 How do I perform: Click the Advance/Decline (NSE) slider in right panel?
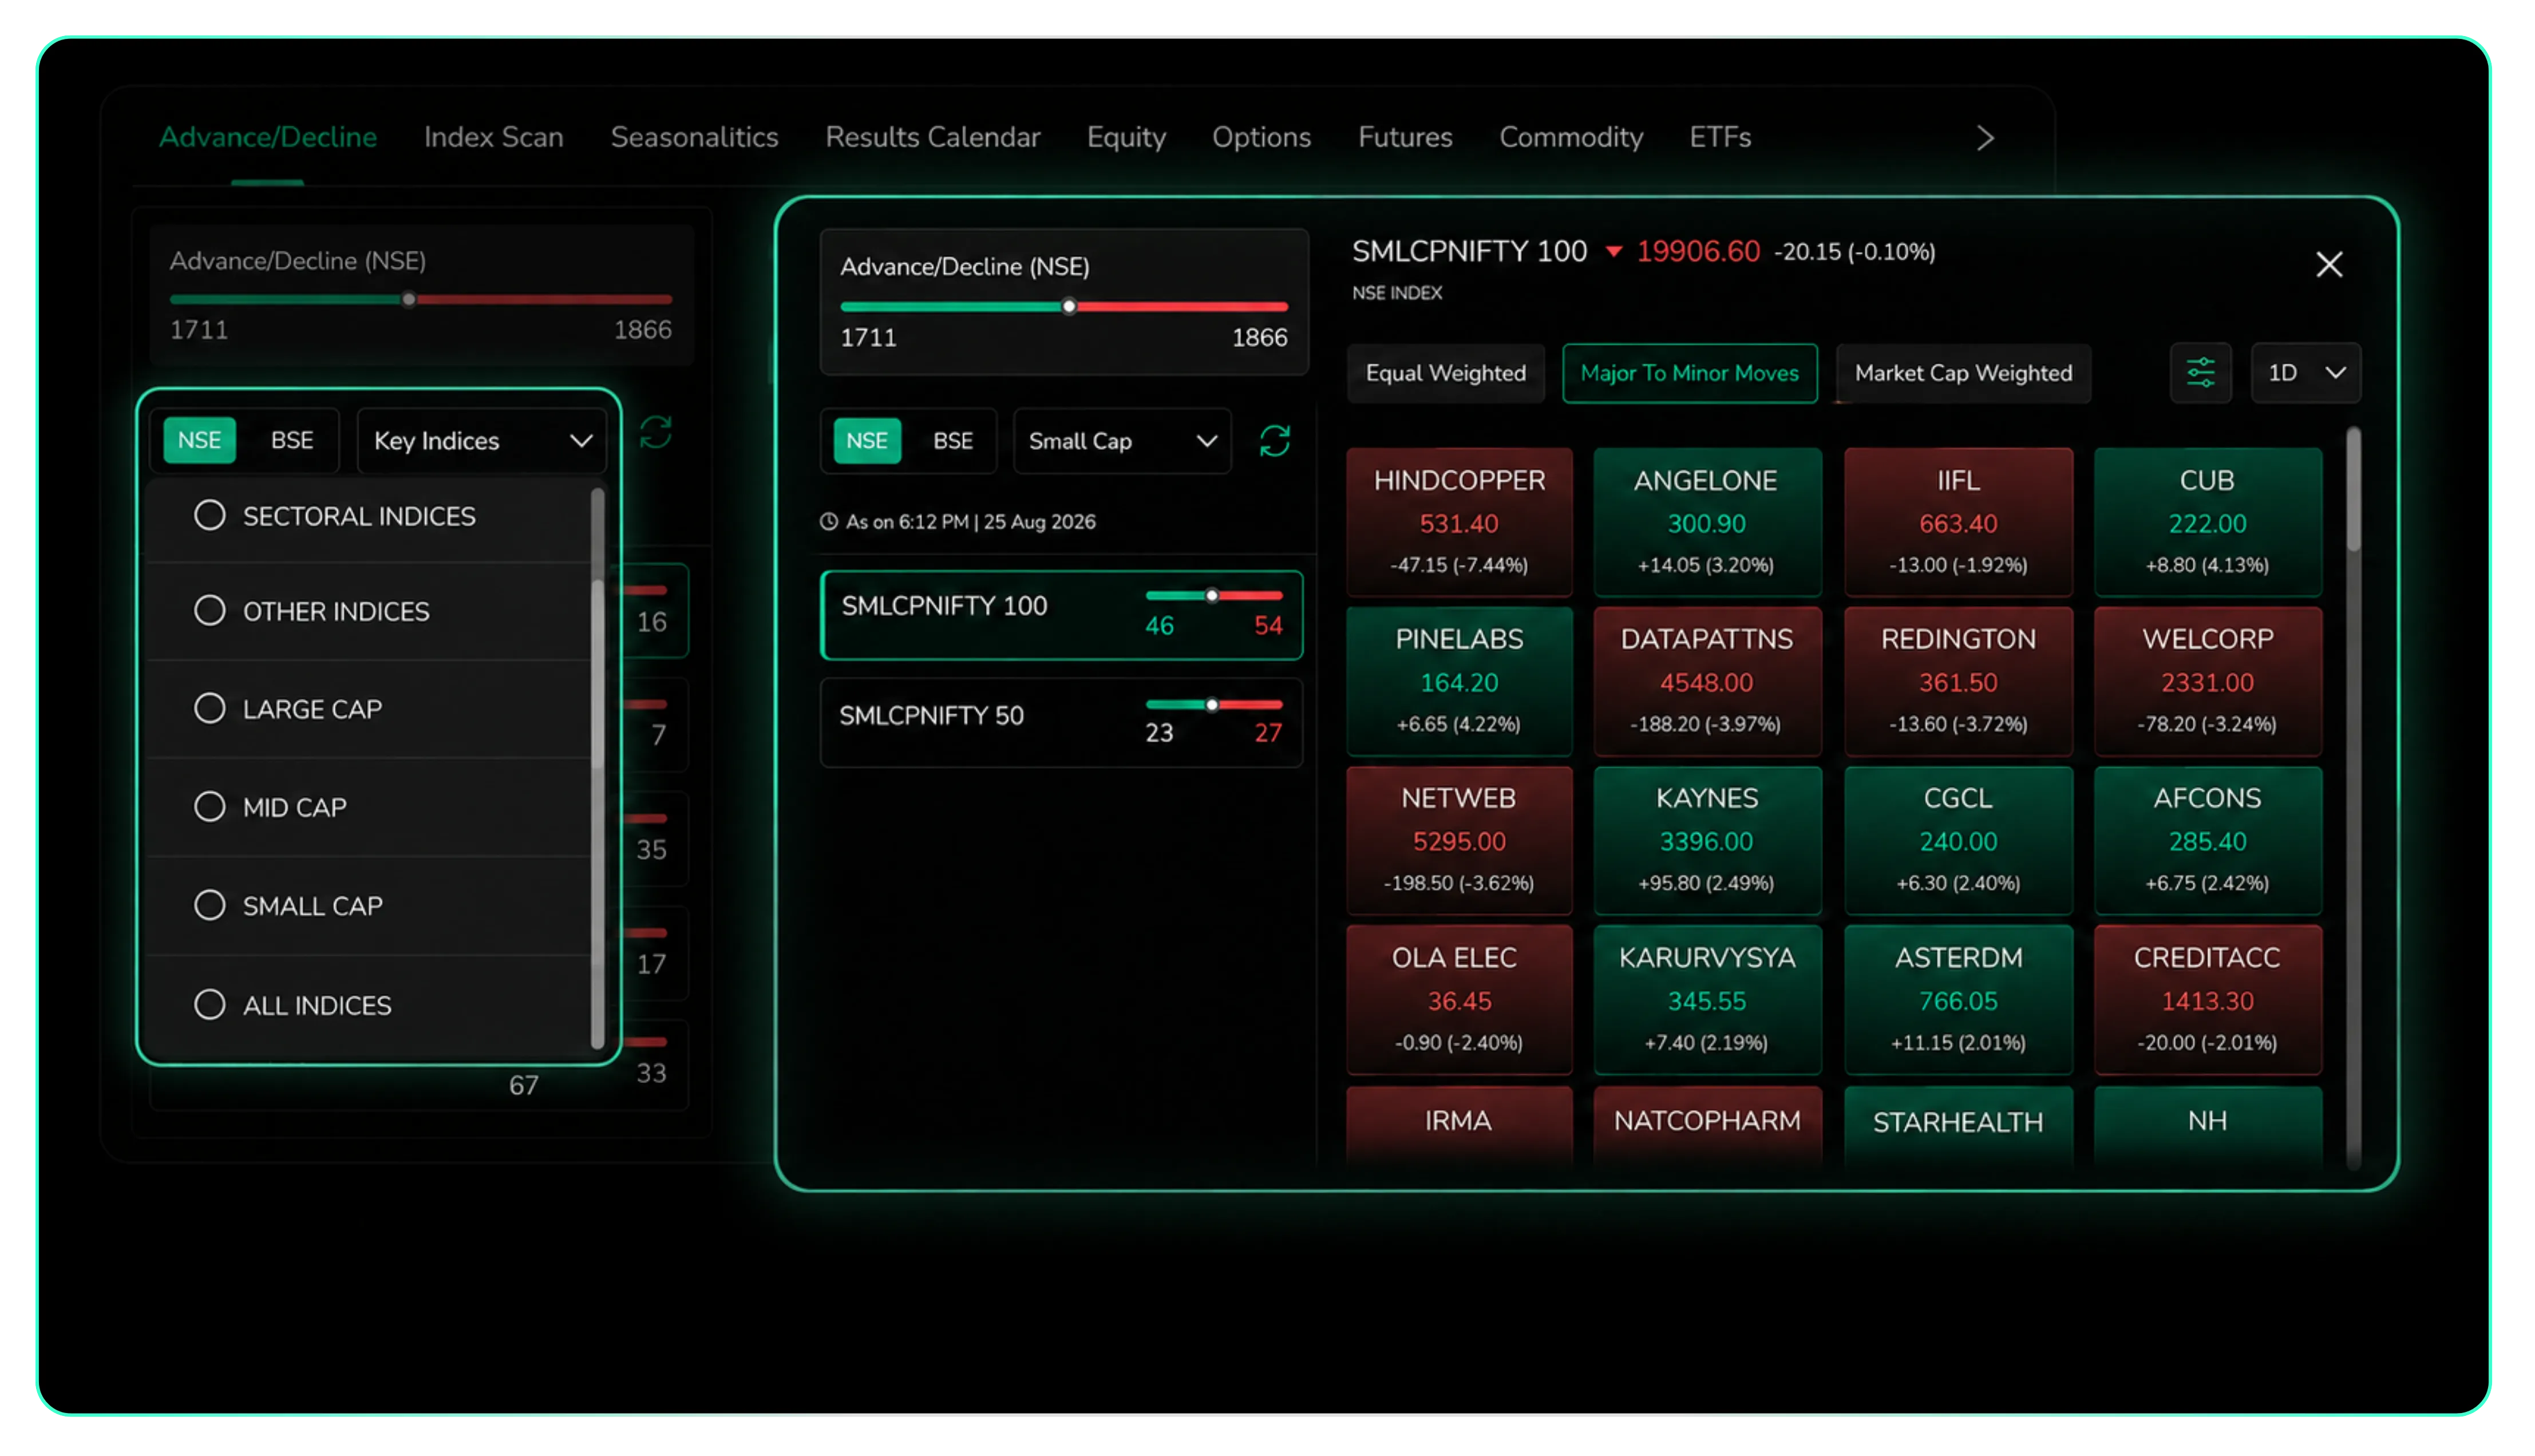click(x=1064, y=306)
